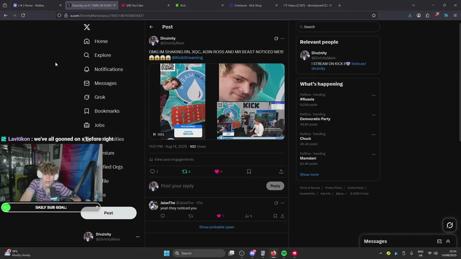461x259 pixels.
Task: Click View post engagements
Action: pyautogui.click(x=171, y=159)
